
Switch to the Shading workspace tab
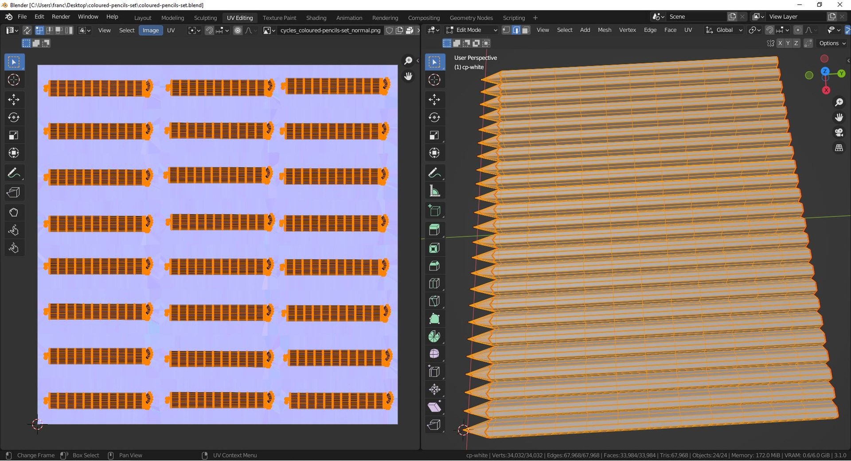pos(316,18)
